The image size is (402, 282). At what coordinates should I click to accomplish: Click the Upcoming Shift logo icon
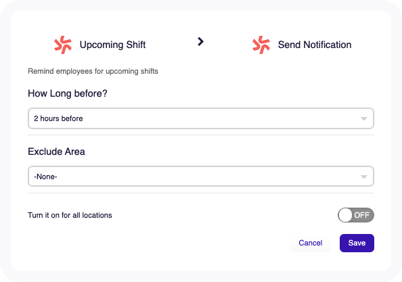tap(63, 45)
